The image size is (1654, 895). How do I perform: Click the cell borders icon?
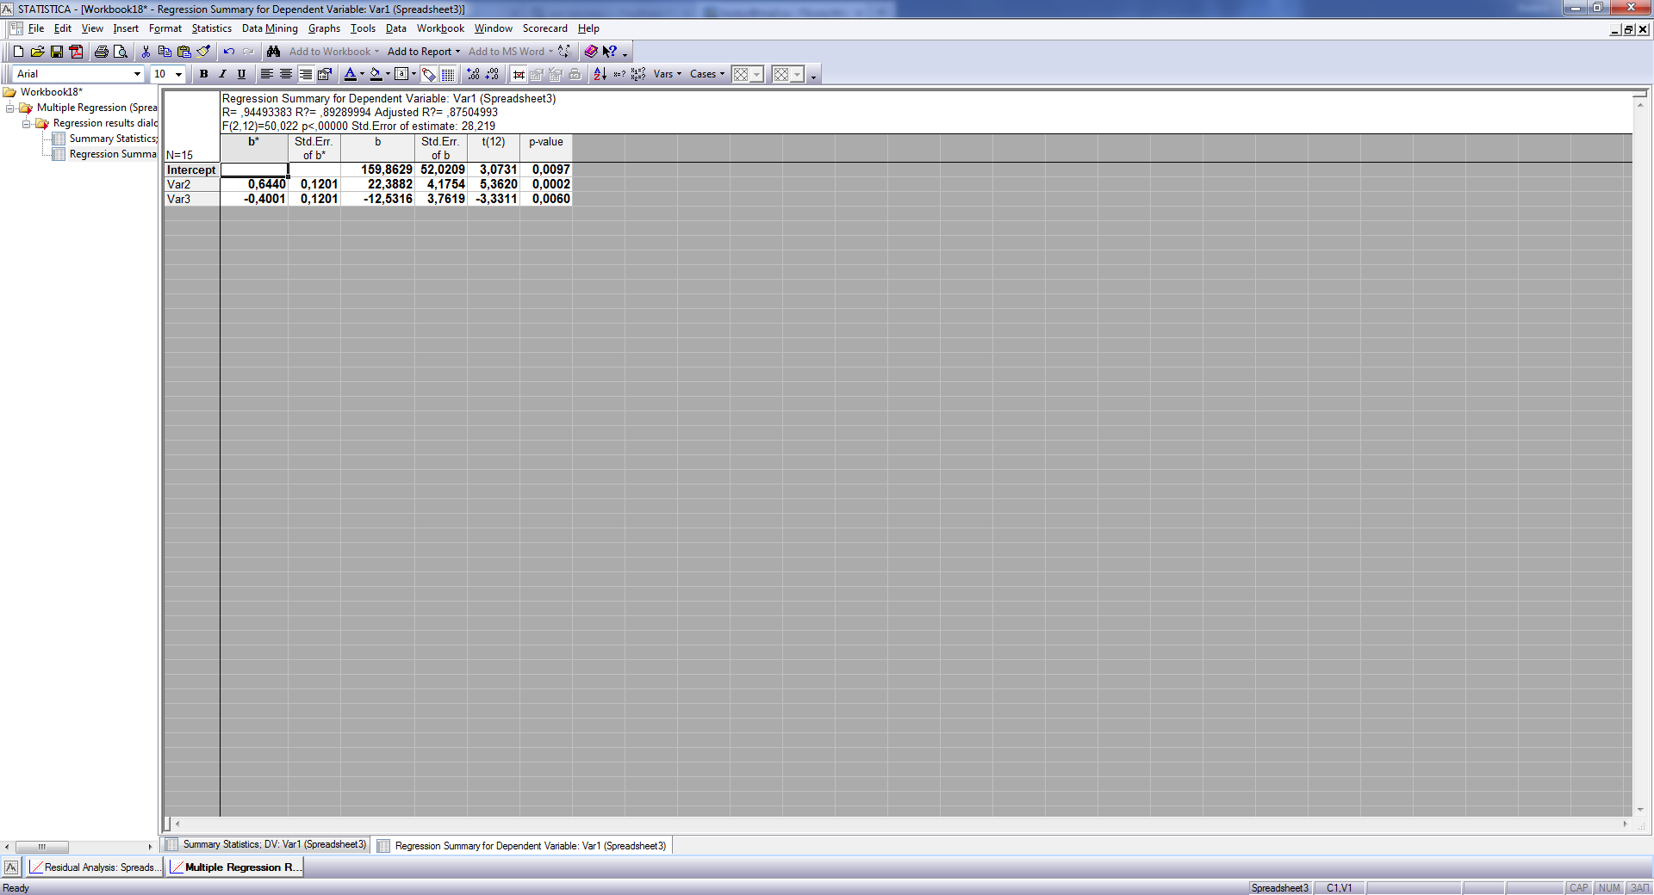pyautogui.click(x=401, y=74)
